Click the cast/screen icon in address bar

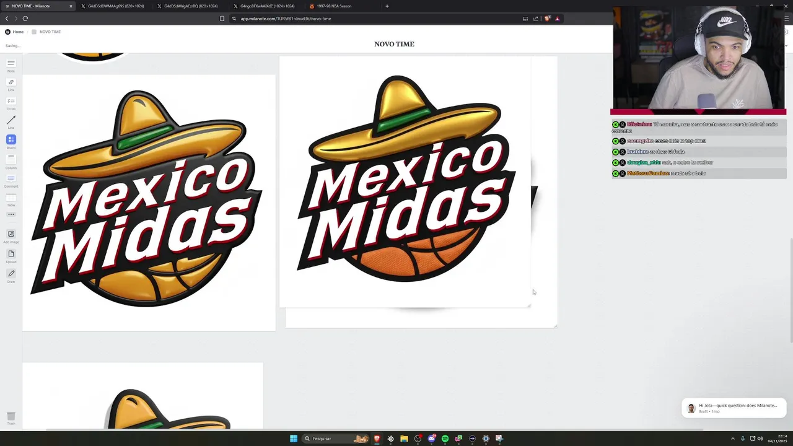pyautogui.click(x=525, y=19)
